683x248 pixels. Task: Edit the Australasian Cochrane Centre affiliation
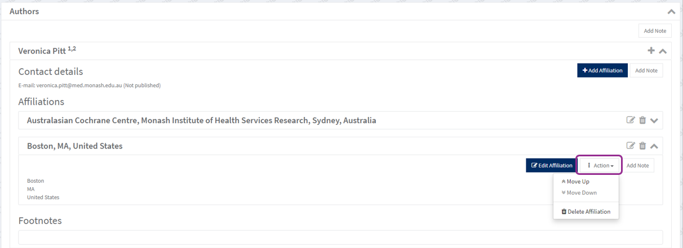[x=631, y=120]
